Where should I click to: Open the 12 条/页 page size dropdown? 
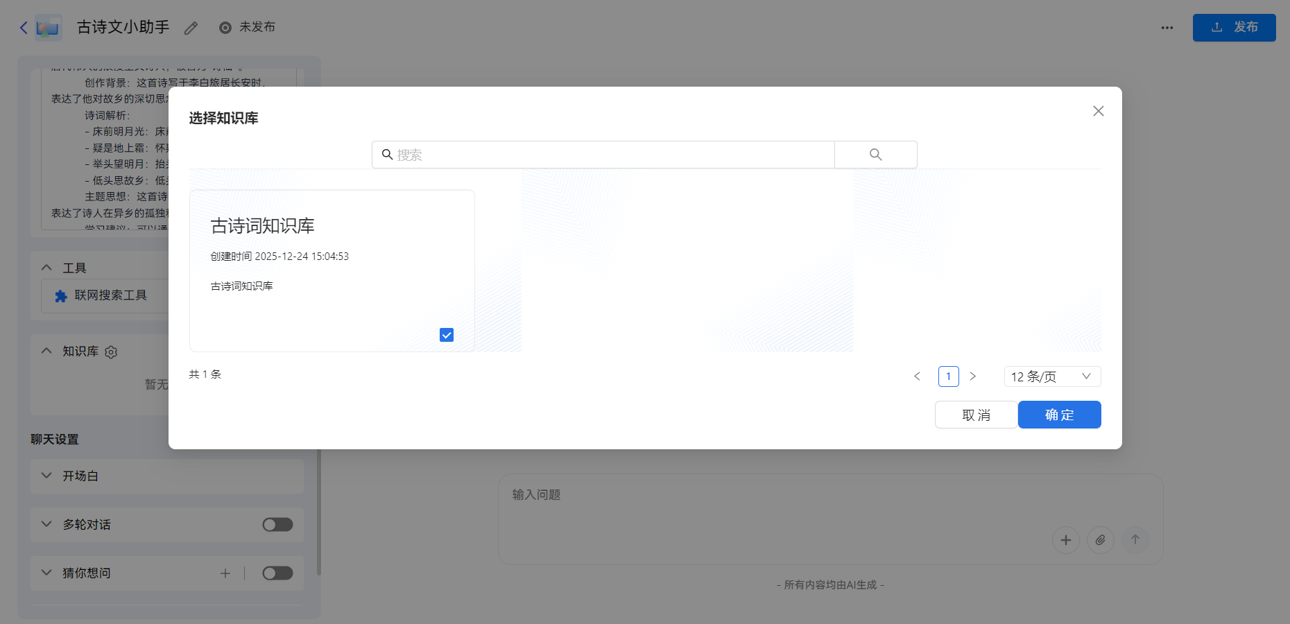(x=1052, y=376)
